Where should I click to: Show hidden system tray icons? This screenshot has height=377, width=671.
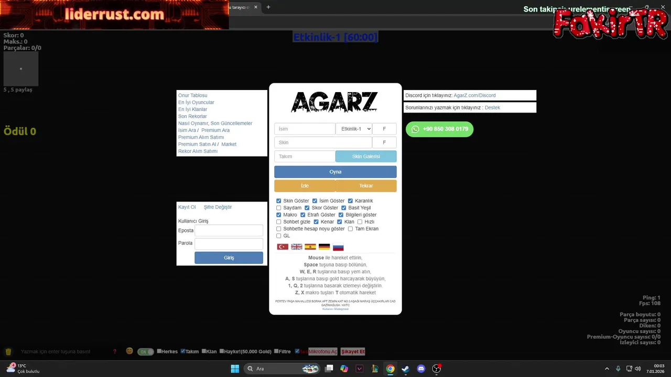(607, 369)
